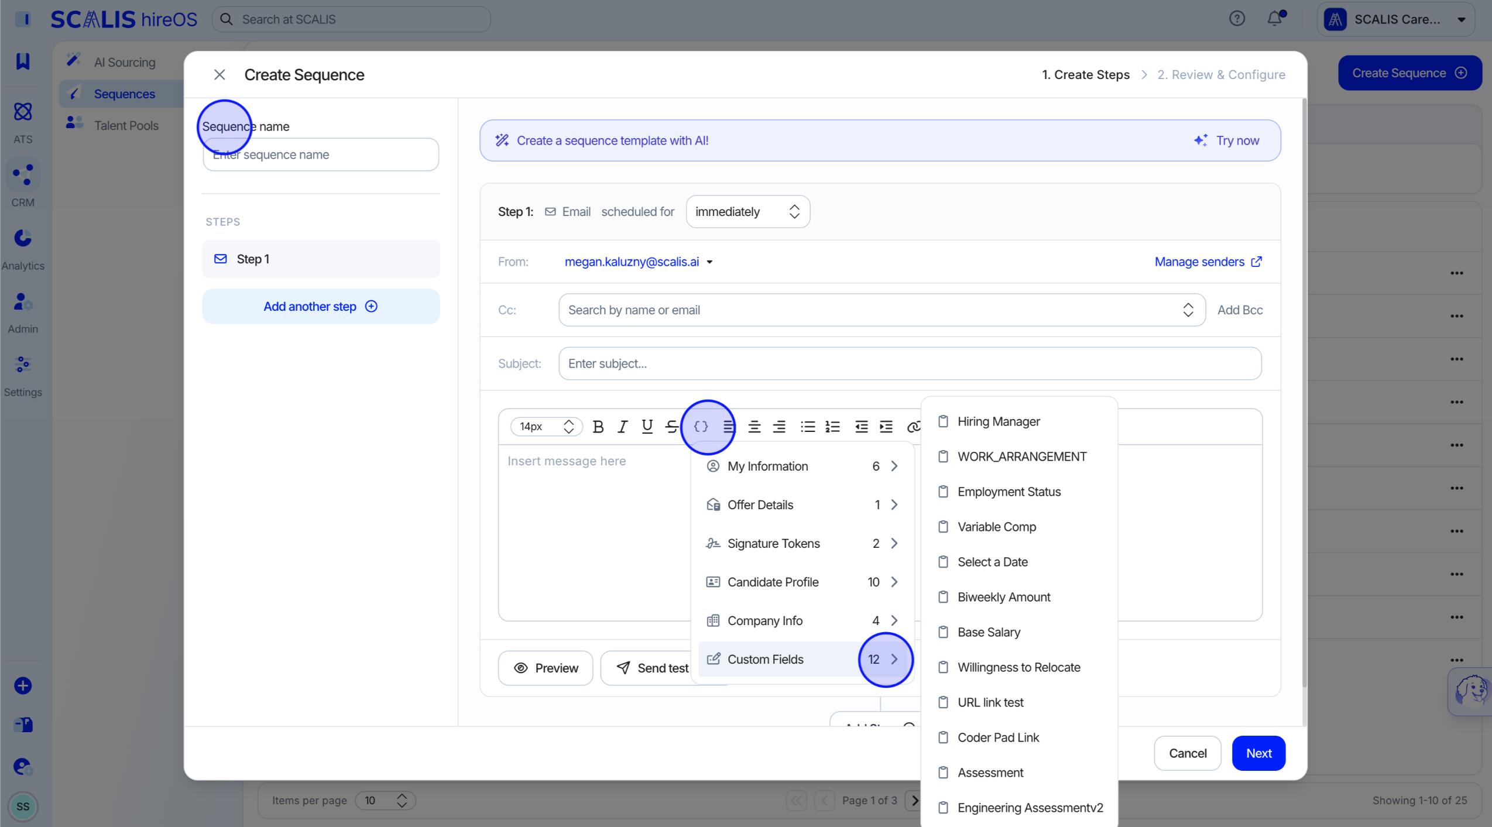The image size is (1492, 827).
Task: Open the scheduled for immediately dropdown
Action: 747,212
